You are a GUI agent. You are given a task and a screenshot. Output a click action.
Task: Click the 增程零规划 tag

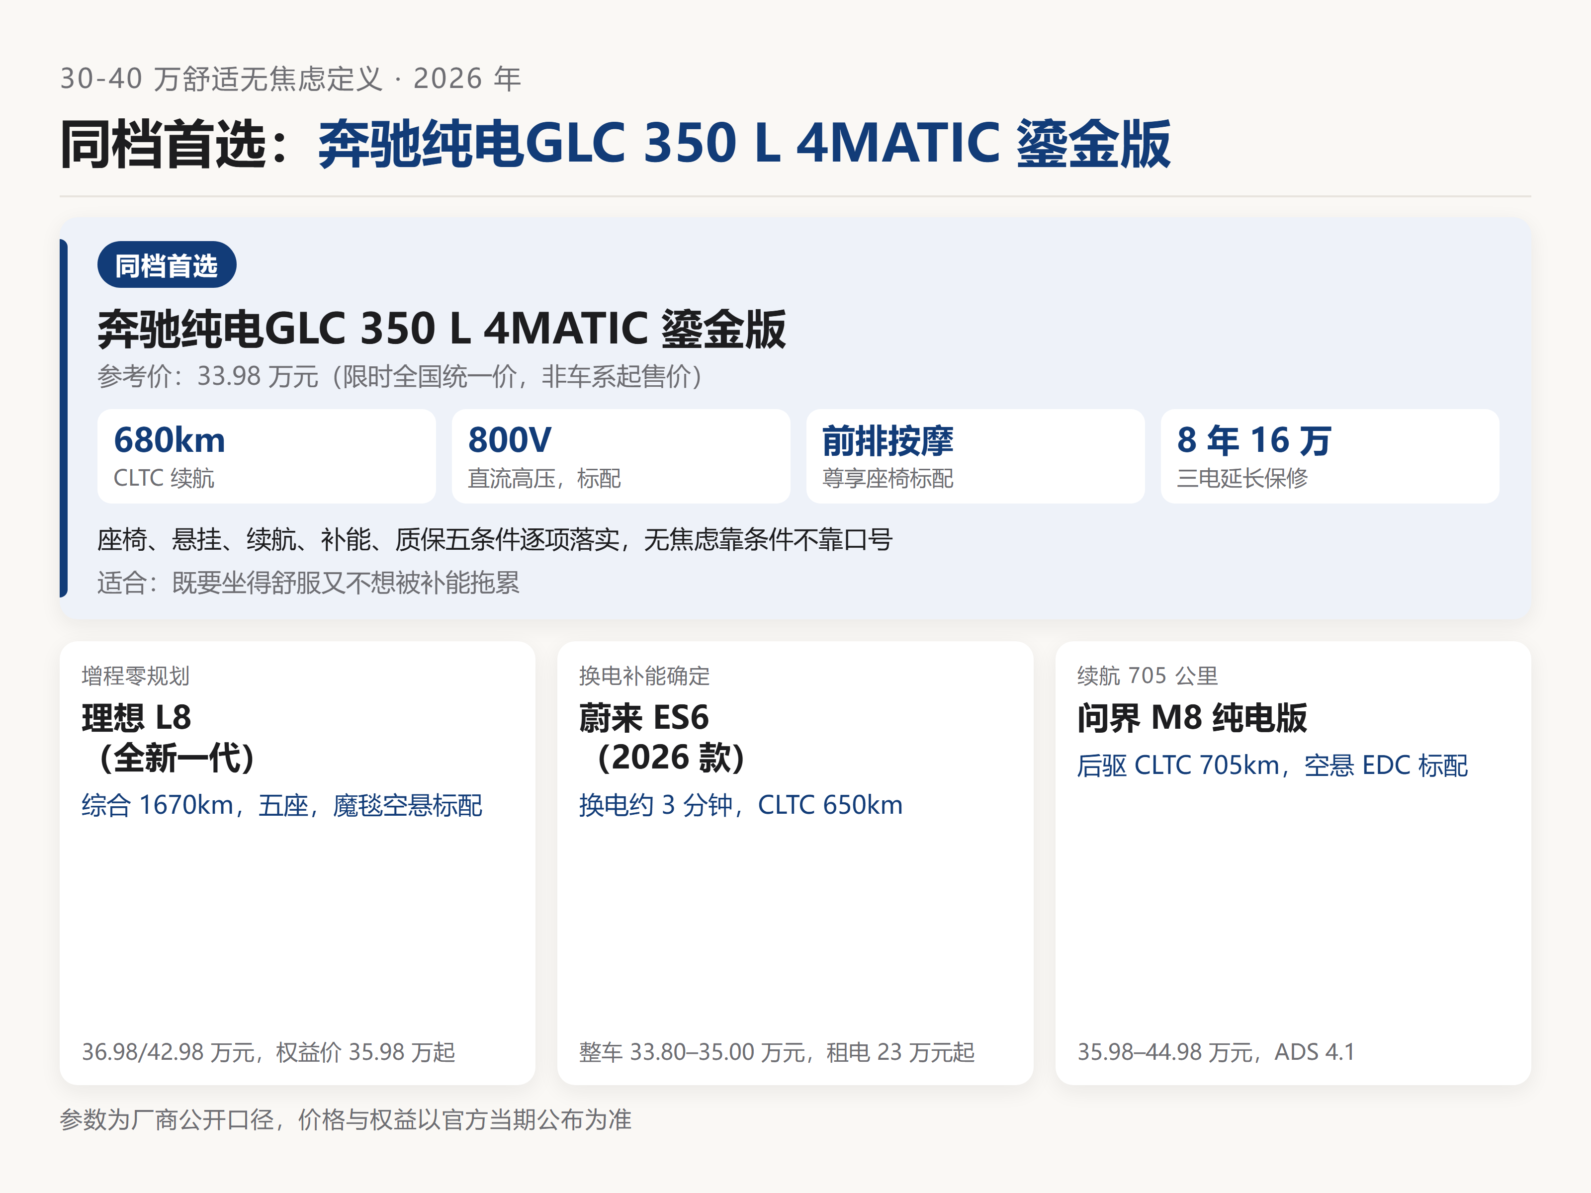tap(136, 676)
